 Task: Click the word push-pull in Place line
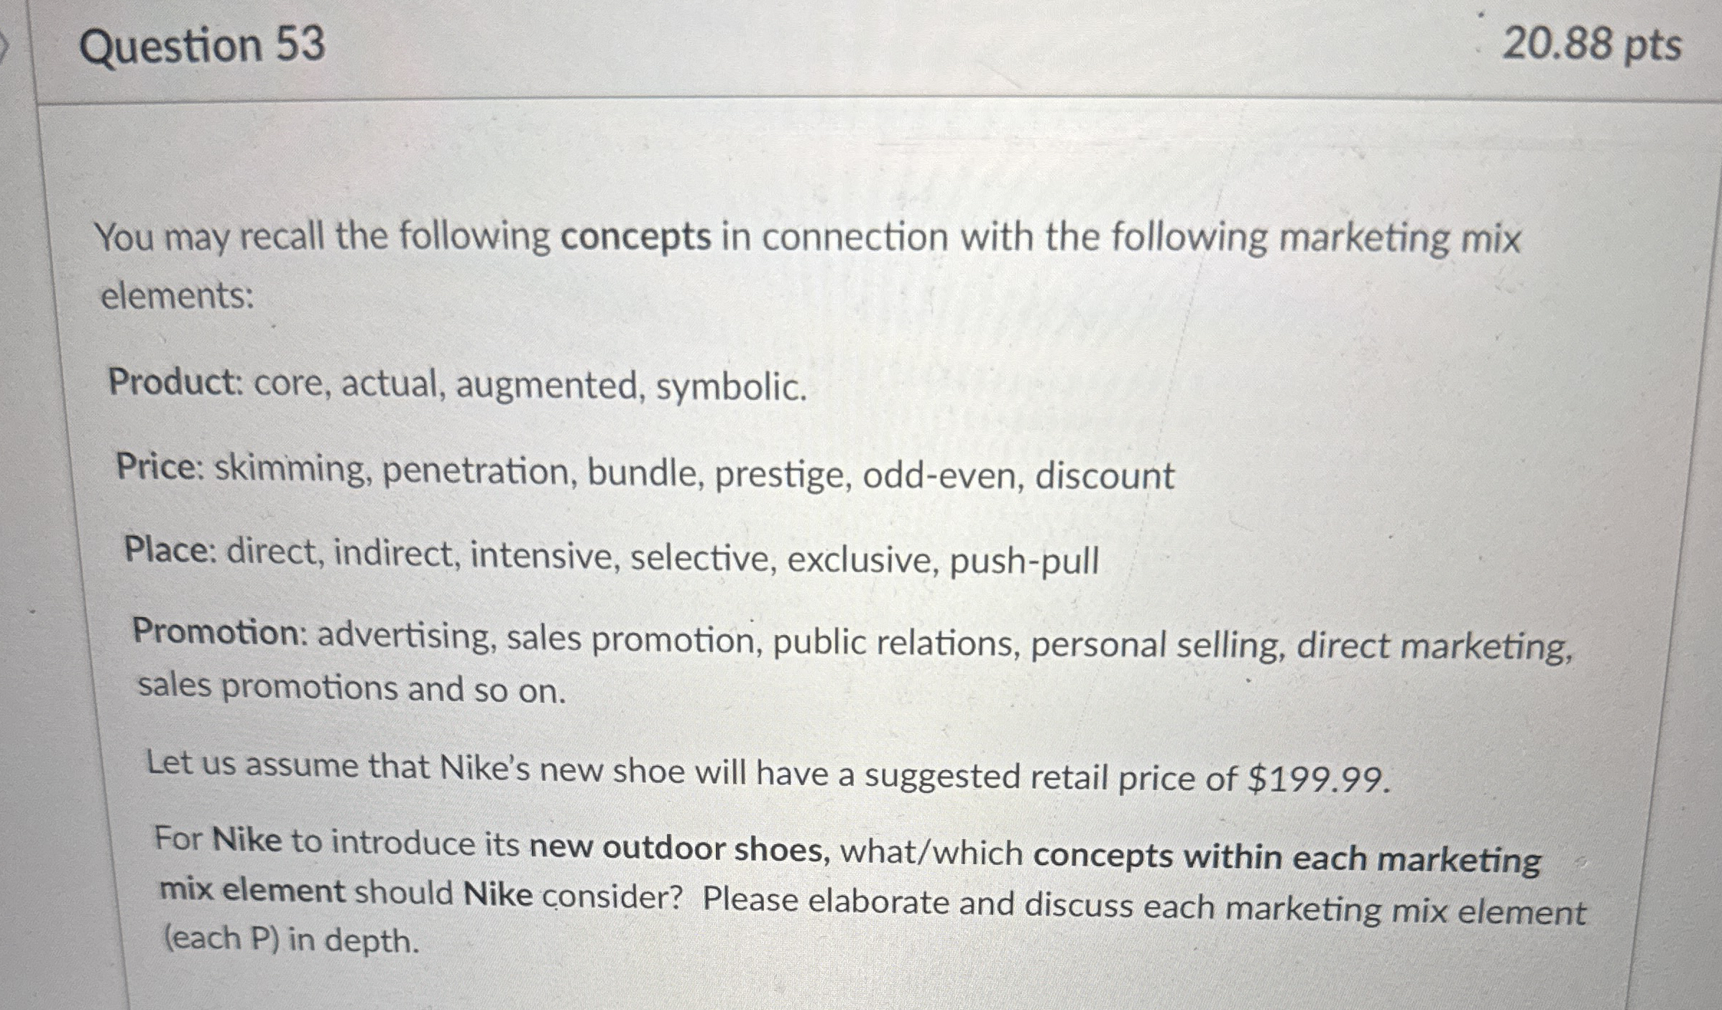1024,561
